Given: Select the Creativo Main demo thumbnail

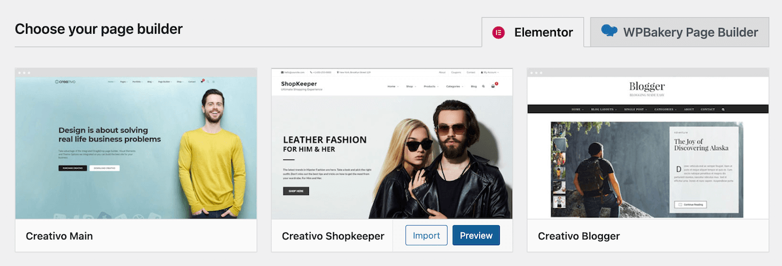Looking at the screenshot, I should click(136, 143).
